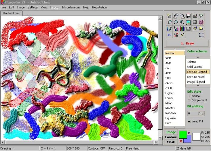Click the gray landscape image icon

pyautogui.click(x=188, y=29)
